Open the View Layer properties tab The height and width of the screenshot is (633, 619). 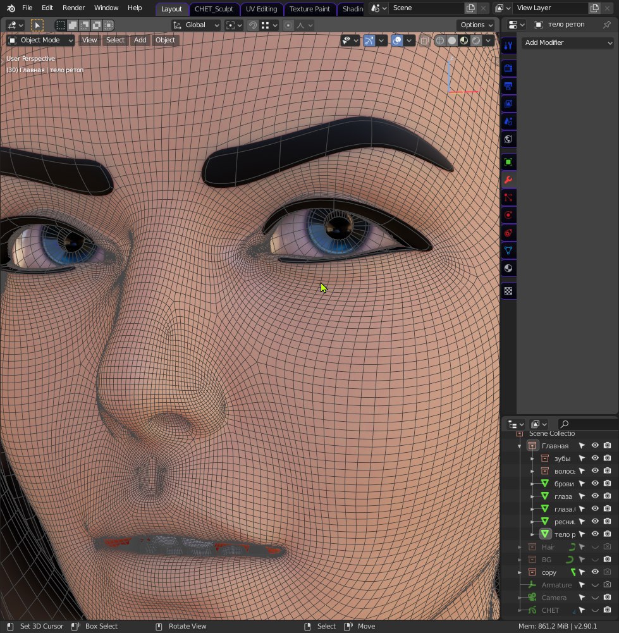coord(508,104)
